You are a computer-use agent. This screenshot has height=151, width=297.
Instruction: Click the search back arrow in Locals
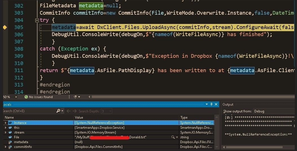68,111
